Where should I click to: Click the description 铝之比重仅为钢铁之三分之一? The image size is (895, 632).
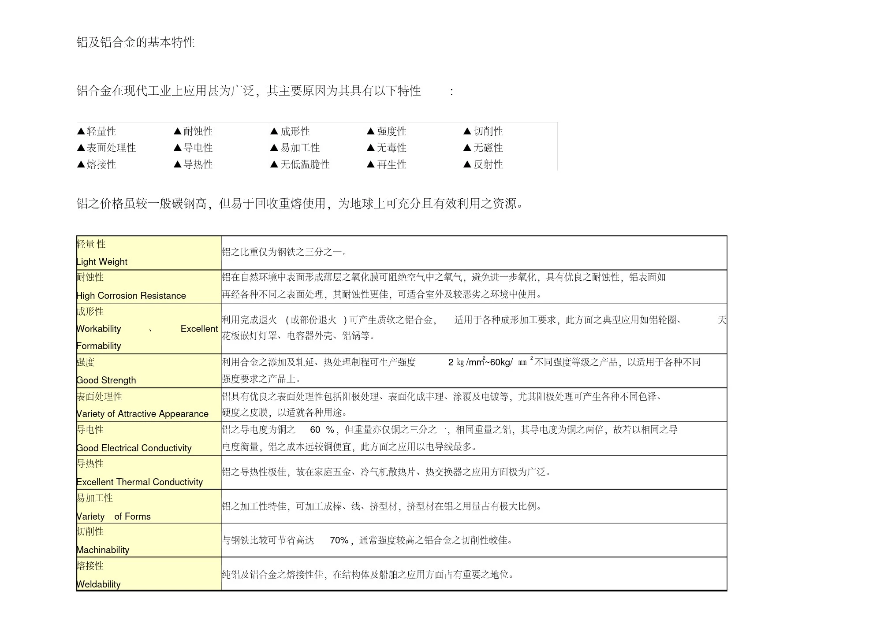coord(285,252)
